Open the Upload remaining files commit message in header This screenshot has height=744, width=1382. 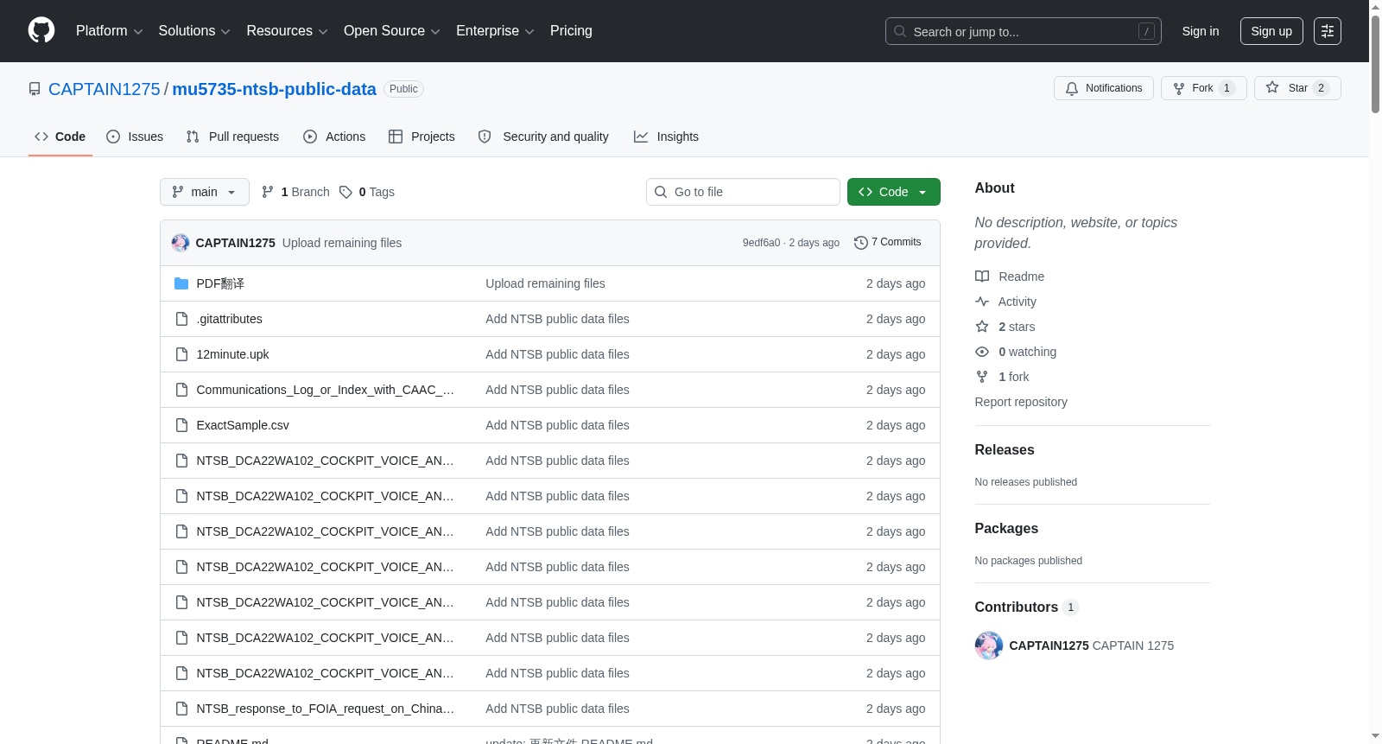pos(342,243)
